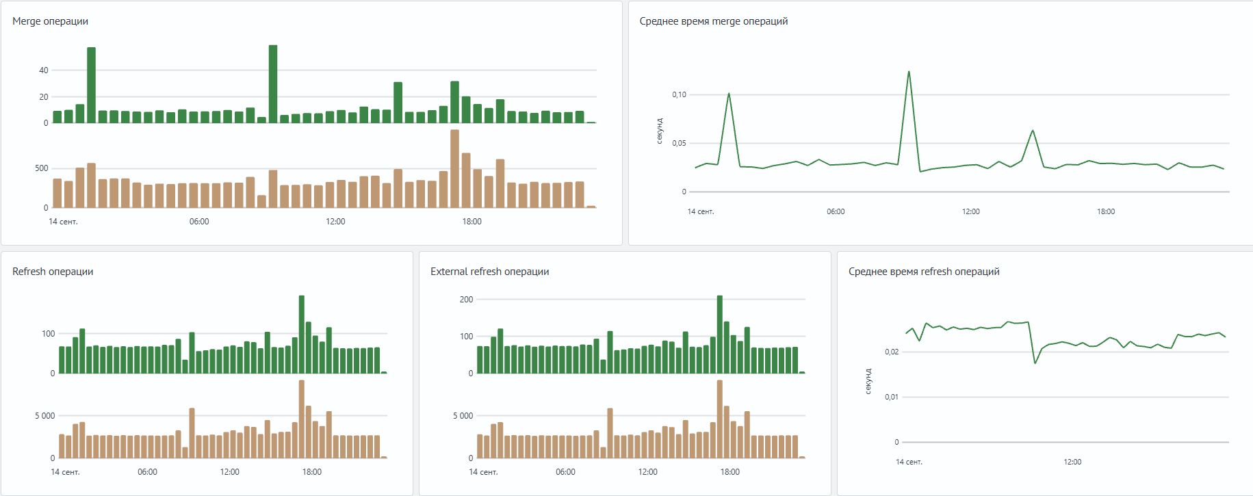Click 06:00 on the Merge операции time axis
Viewport: 1253px width, 496px height.
[x=199, y=222]
